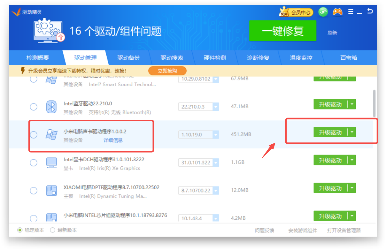
Task: Click the monitor icon for Intel显卡DCH驱动
Action: point(51,163)
